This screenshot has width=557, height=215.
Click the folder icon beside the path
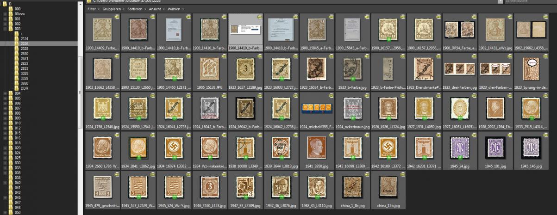(89, 1)
